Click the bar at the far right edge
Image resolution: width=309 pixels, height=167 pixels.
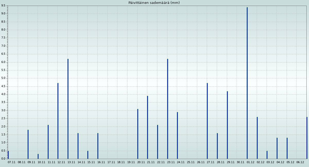(x=307, y=138)
